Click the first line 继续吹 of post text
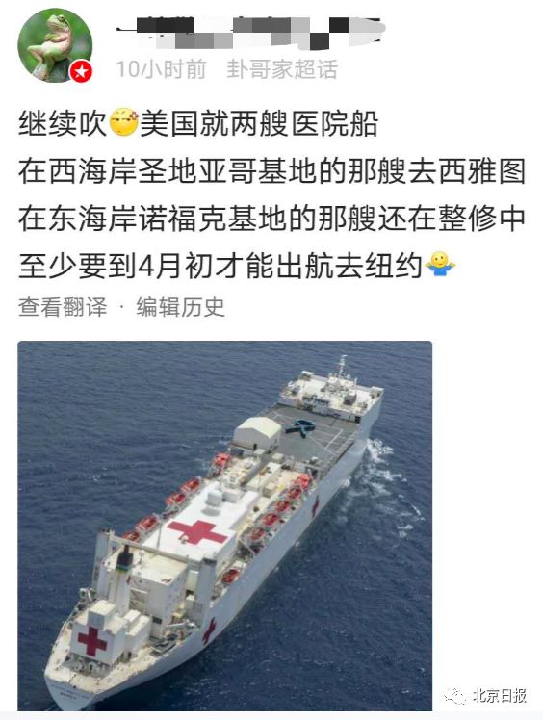The image size is (543, 720). (x=63, y=123)
